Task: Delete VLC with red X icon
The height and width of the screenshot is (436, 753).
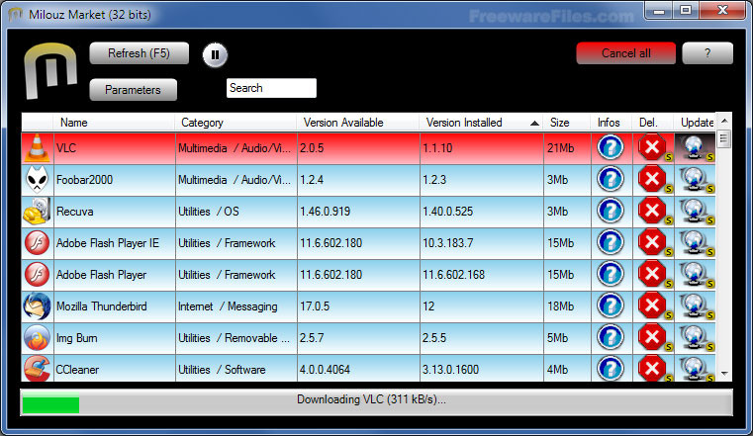Action: (652, 147)
